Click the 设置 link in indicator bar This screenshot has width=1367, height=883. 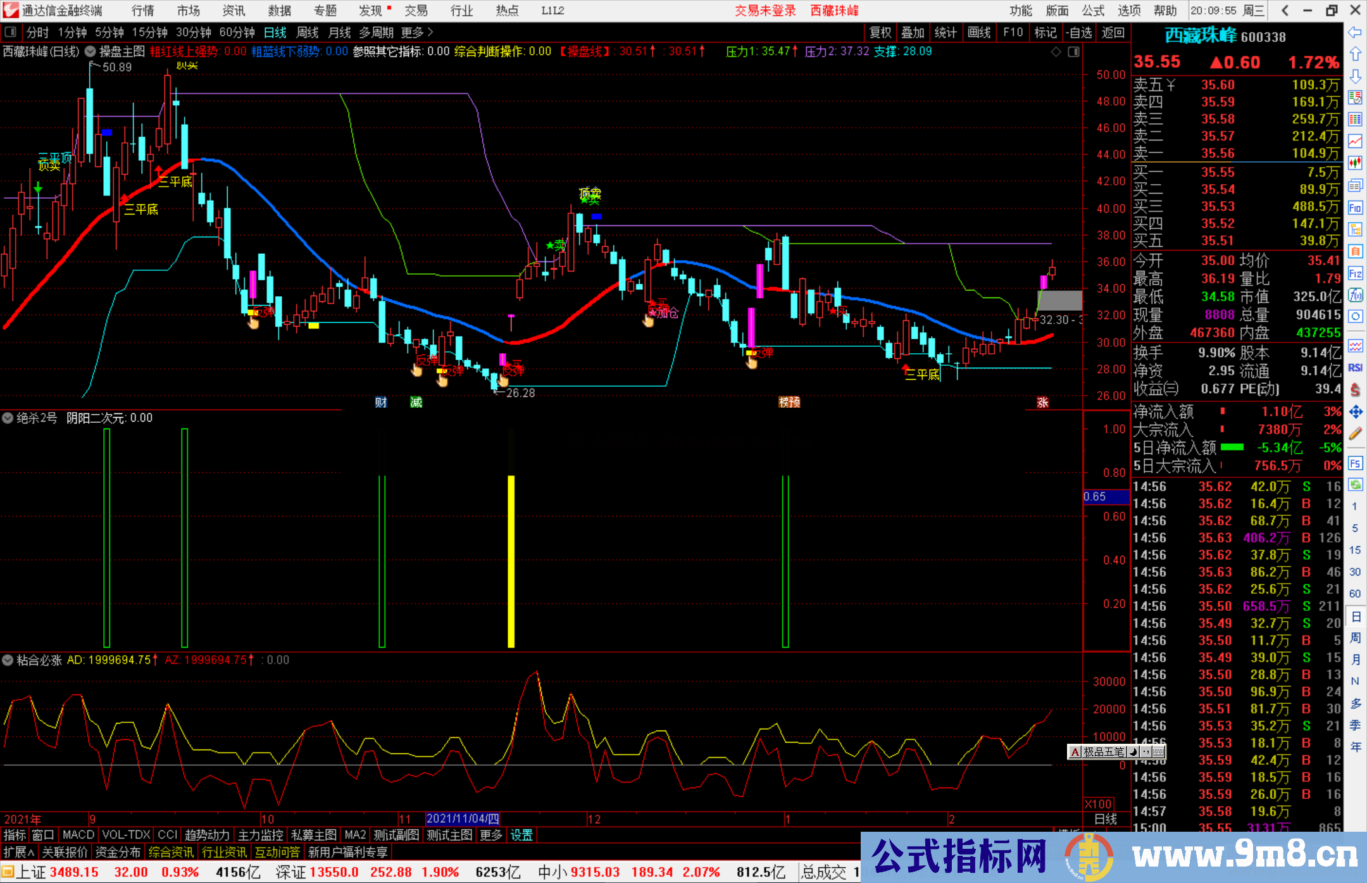click(x=521, y=835)
